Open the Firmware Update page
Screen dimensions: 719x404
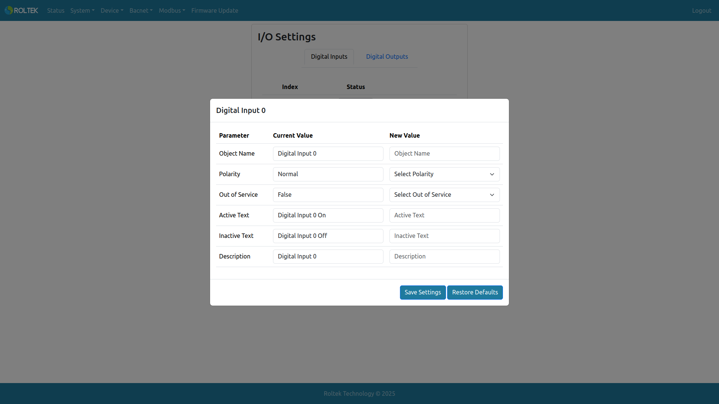coord(215,10)
